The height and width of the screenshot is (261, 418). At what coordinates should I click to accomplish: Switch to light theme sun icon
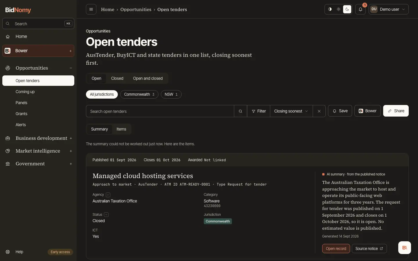338,9
